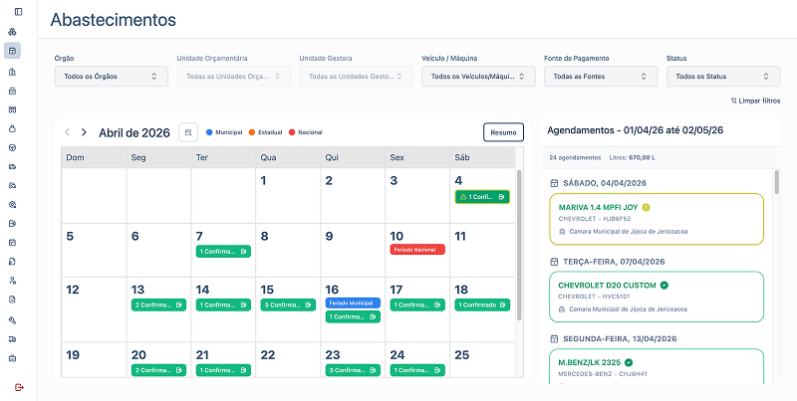Open the money bag icon in the sidebar
The width and height of the screenshot is (797, 401).
(x=12, y=128)
